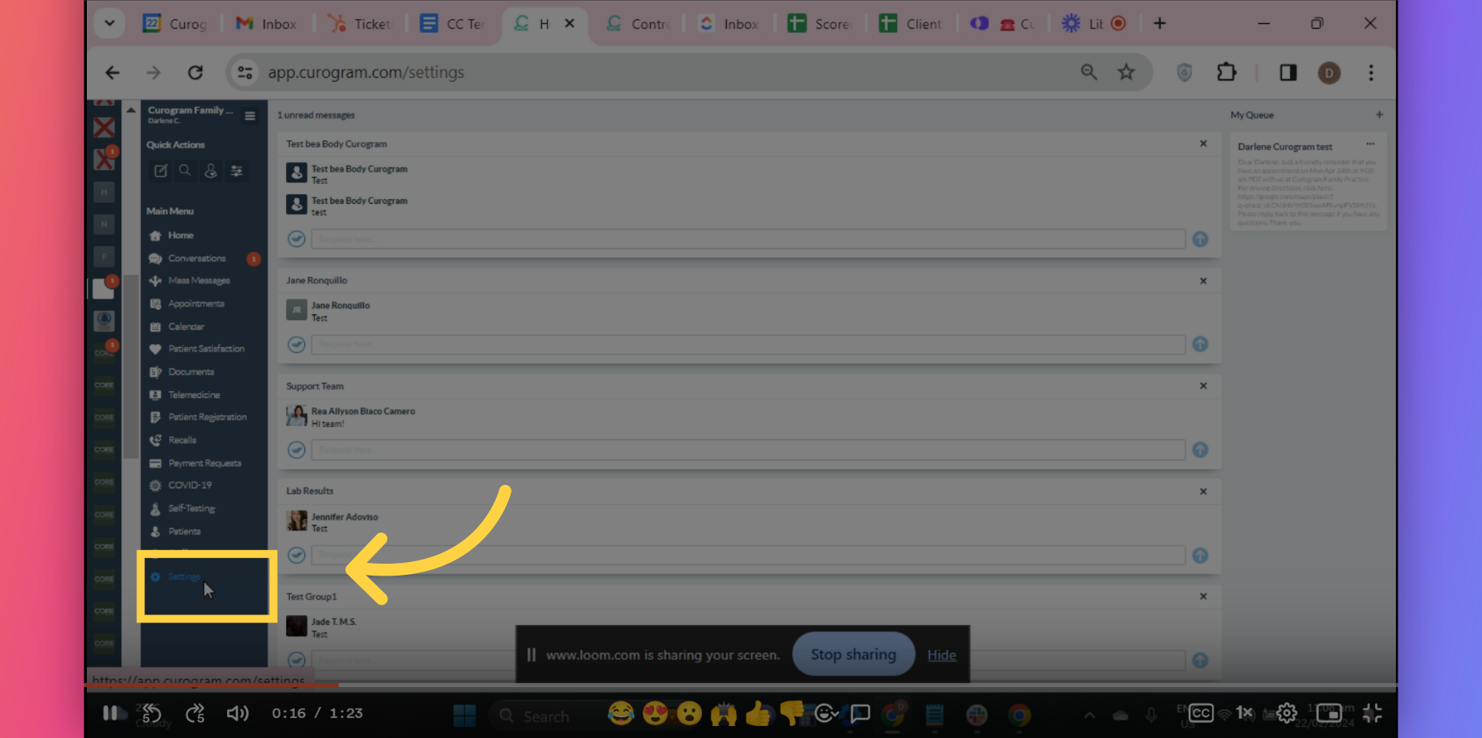Mark Jane Ronquillo conversation as resolved

(296, 345)
